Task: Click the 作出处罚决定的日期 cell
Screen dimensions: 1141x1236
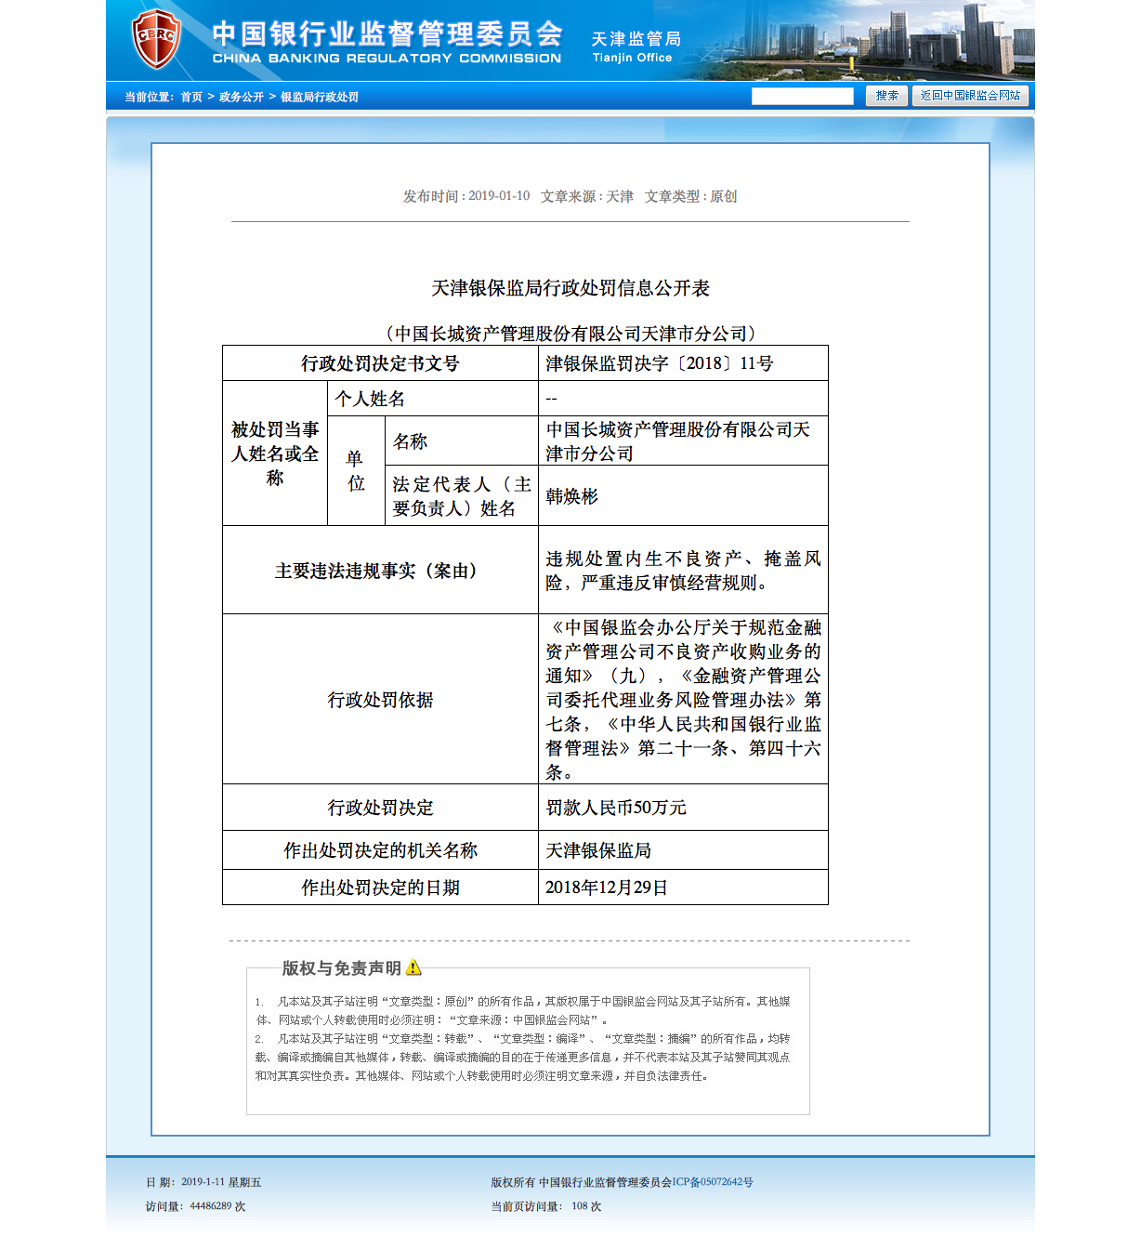Action: pos(380,888)
